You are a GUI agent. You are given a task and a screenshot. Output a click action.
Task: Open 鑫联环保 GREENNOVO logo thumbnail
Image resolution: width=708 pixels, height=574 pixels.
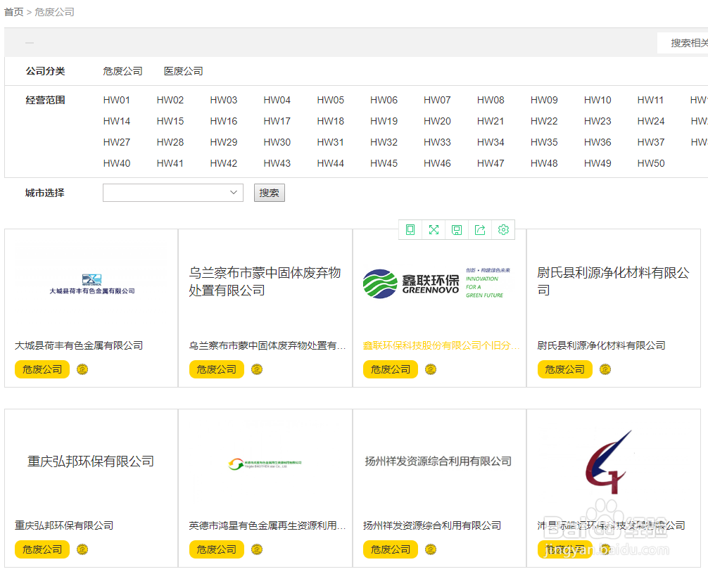point(437,283)
